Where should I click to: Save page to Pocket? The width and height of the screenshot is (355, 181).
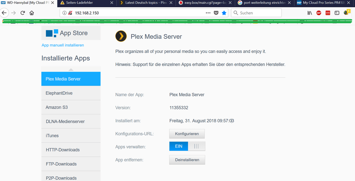point(216,13)
